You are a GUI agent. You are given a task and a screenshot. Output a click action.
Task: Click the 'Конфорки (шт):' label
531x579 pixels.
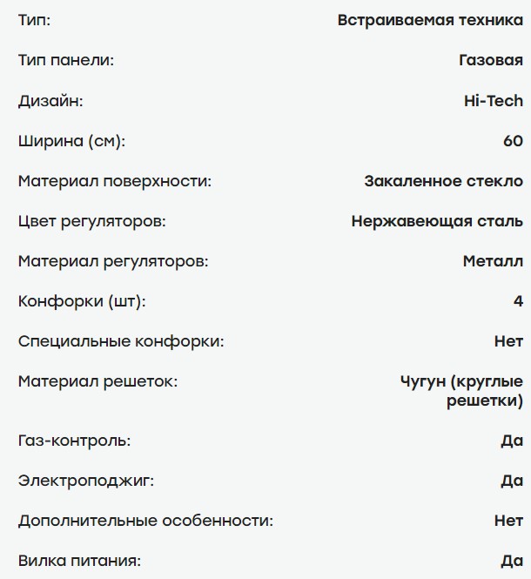82,301
